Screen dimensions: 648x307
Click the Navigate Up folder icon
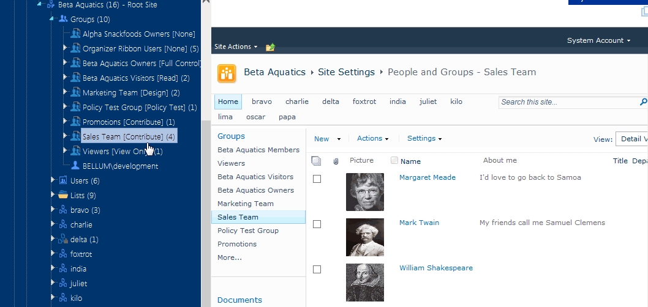(x=271, y=47)
